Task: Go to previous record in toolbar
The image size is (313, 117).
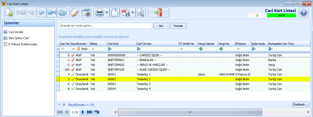Action: [x=31, y=13]
